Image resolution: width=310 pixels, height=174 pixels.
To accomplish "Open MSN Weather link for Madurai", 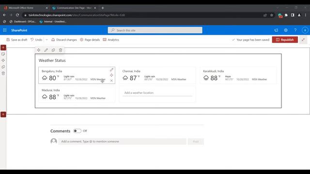I will [x=98, y=98].
